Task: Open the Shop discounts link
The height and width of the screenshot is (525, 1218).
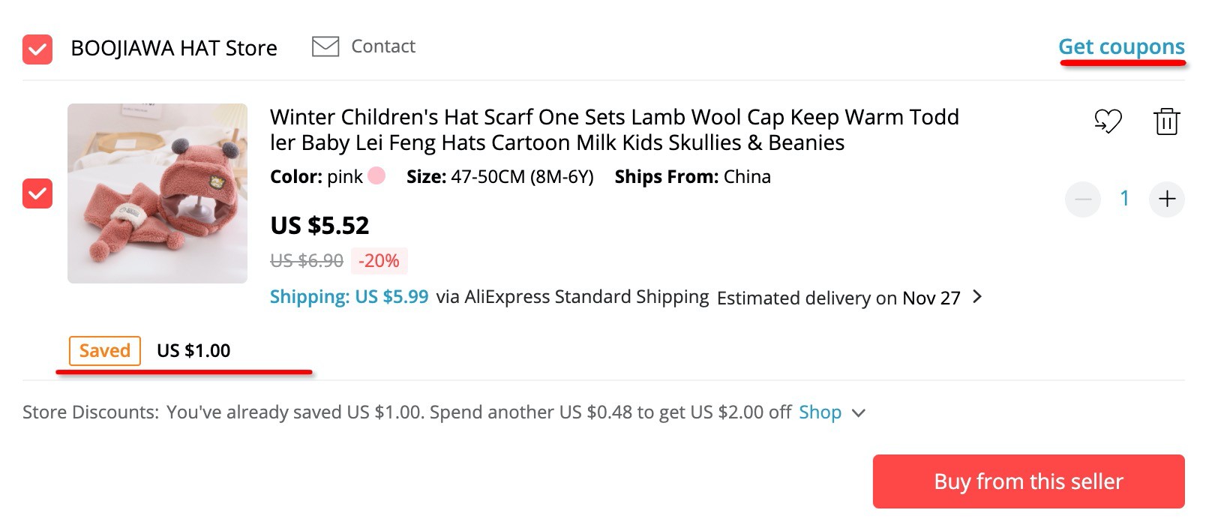Action: point(820,412)
